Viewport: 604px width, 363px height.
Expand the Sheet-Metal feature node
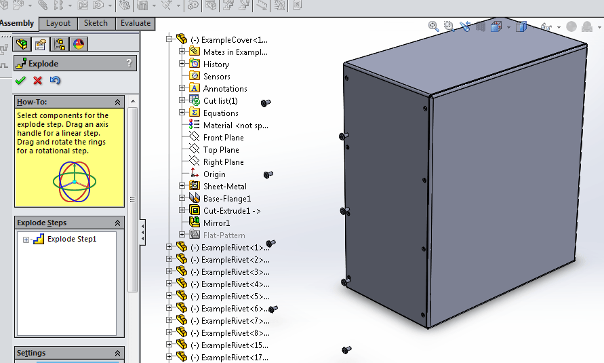coord(182,186)
